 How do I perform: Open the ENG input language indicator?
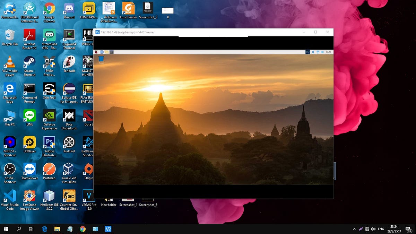[381, 229]
